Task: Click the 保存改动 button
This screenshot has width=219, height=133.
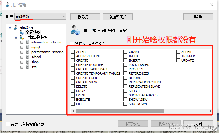Action: click(x=133, y=123)
